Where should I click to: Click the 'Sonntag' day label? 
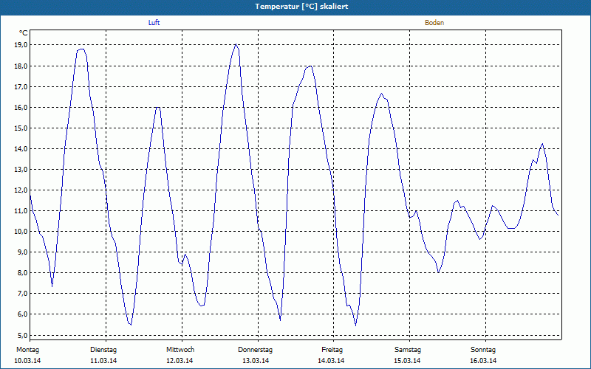pyautogui.click(x=483, y=350)
